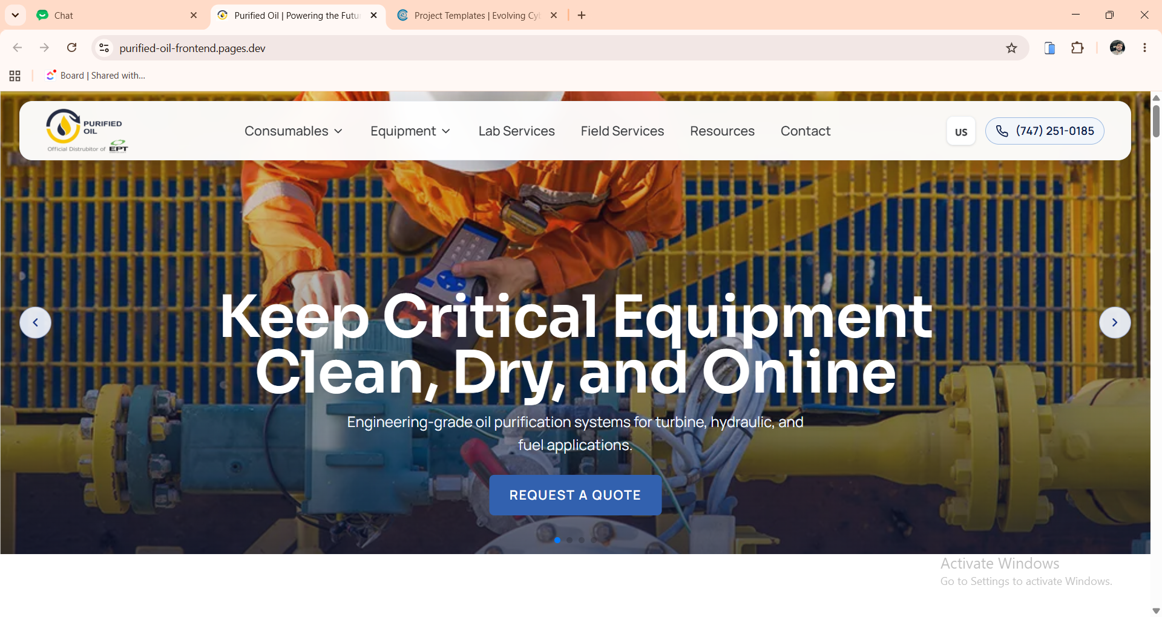Select the second carousel dot
The image size is (1162, 617).
pyautogui.click(x=570, y=540)
